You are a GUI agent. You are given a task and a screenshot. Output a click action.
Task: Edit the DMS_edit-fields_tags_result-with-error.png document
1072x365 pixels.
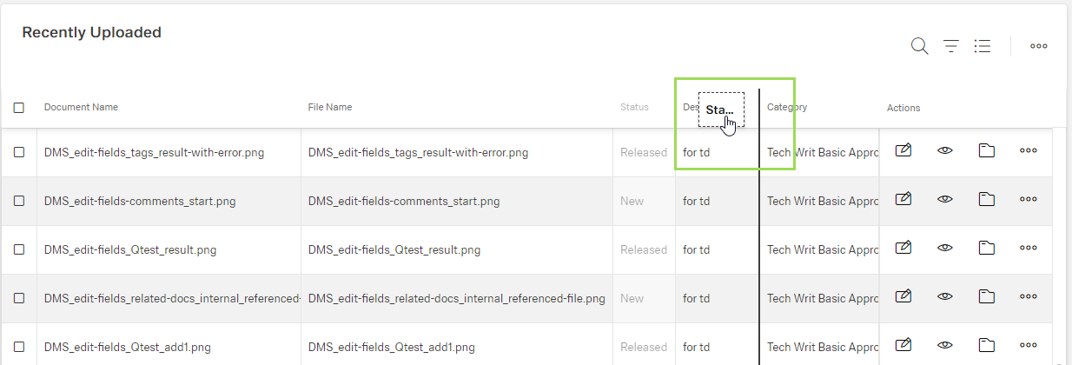[x=903, y=151]
